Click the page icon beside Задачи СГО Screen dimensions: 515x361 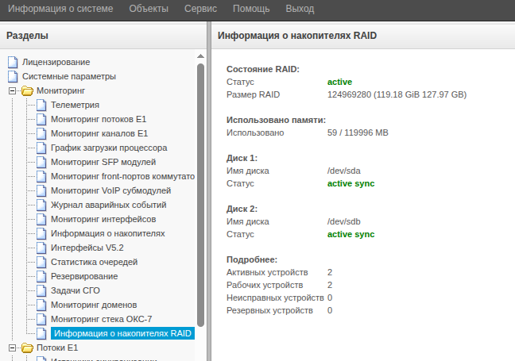[41, 290]
